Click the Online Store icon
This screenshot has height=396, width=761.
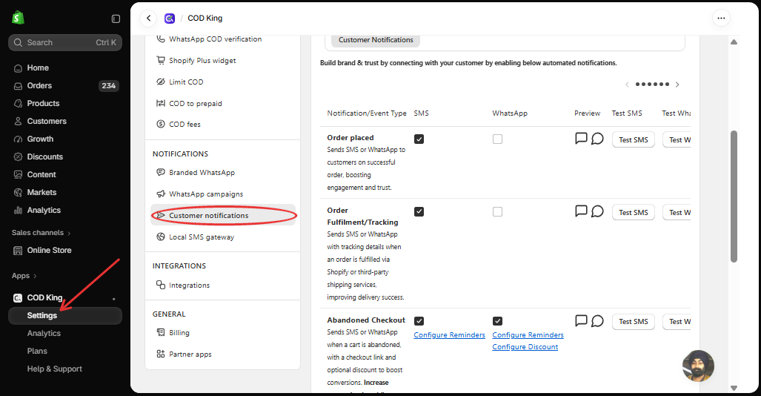click(18, 251)
